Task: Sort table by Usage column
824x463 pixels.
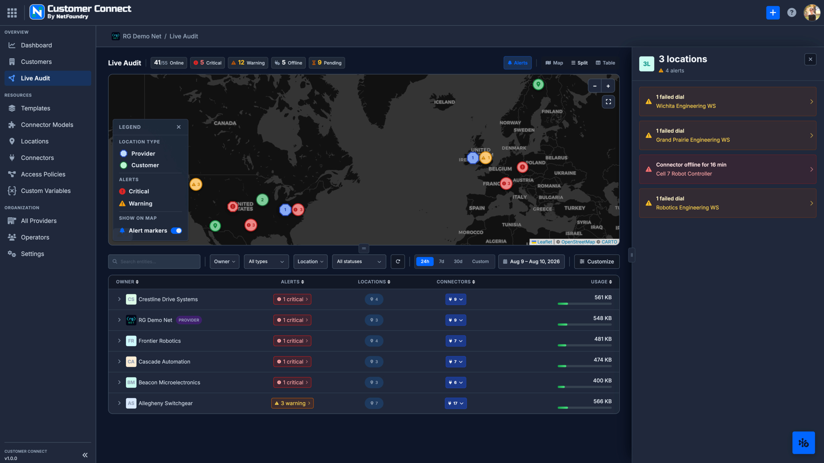Action: pyautogui.click(x=601, y=282)
